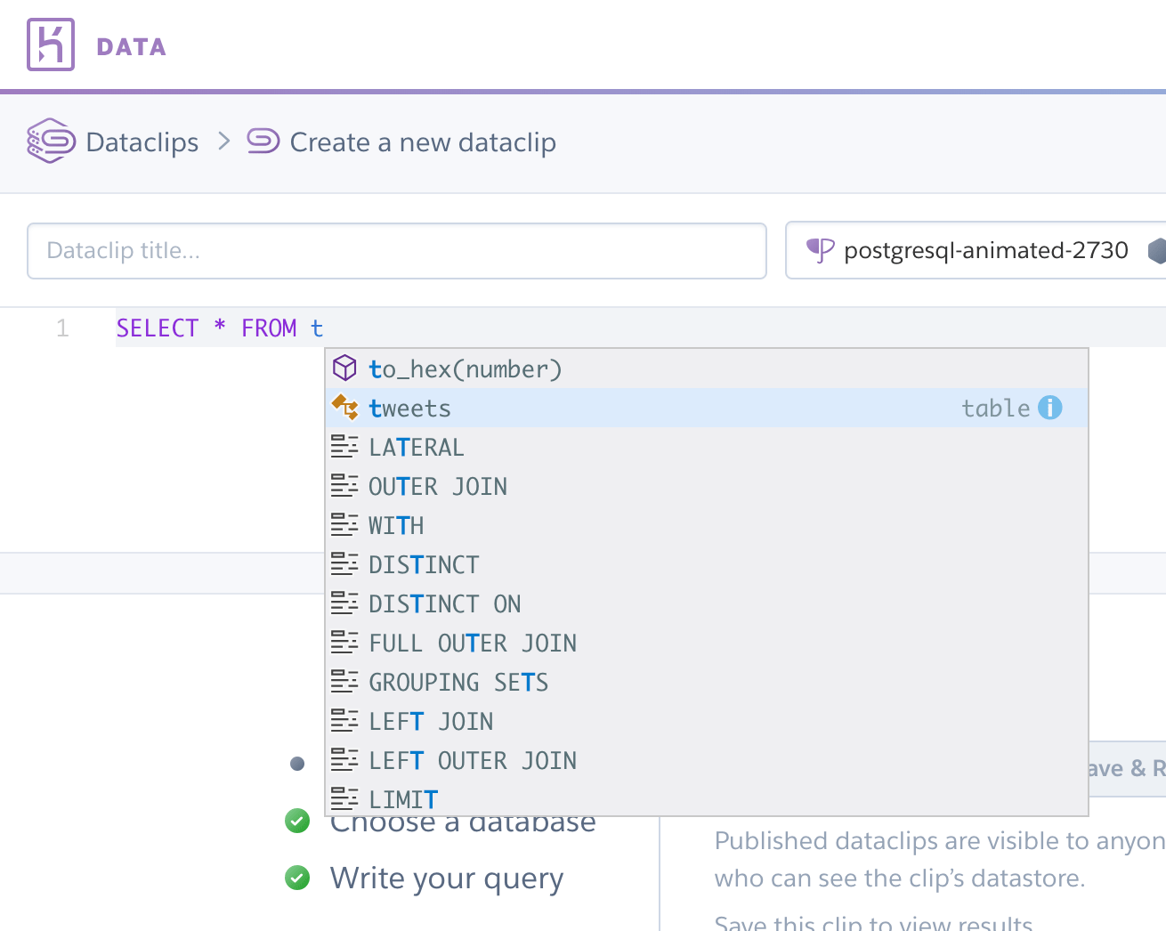Select OUTER JOIN keyword suggestion

pyautogui.click(x=707, y=486)
